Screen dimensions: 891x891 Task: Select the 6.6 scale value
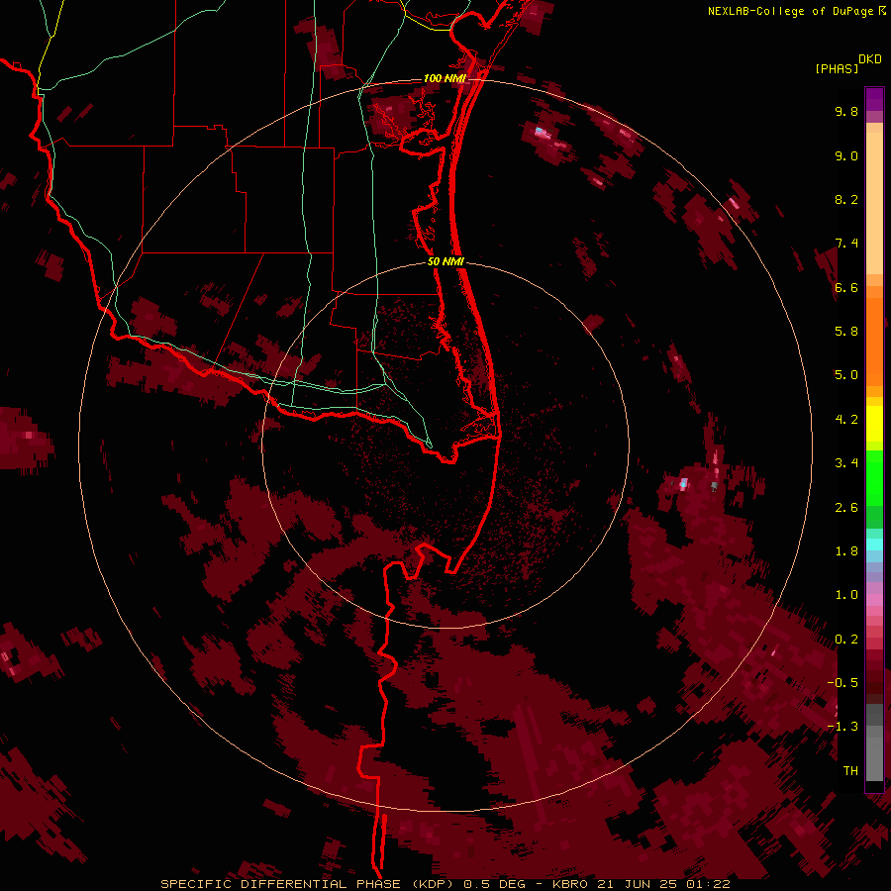[x=846, y=287]
